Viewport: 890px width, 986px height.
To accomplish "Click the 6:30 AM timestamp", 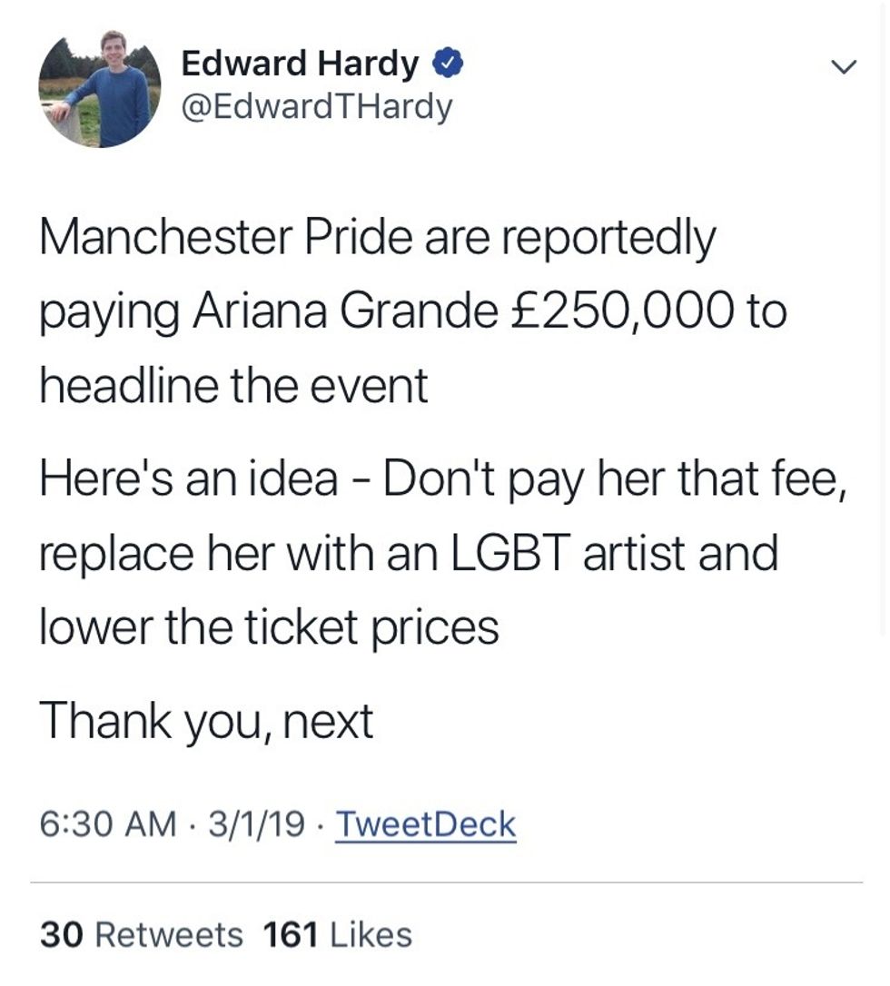I will pos(108,824).
